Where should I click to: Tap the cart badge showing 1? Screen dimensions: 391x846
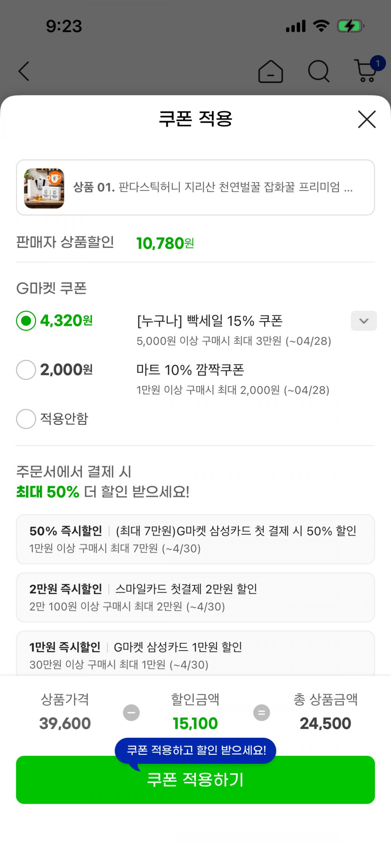coord(378,64)
